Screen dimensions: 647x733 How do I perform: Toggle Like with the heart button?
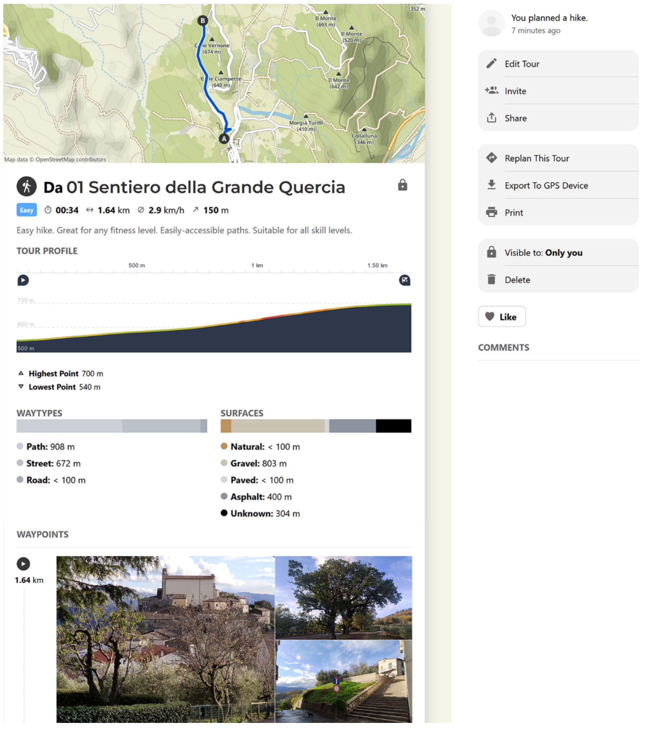(x=502, y=317)
